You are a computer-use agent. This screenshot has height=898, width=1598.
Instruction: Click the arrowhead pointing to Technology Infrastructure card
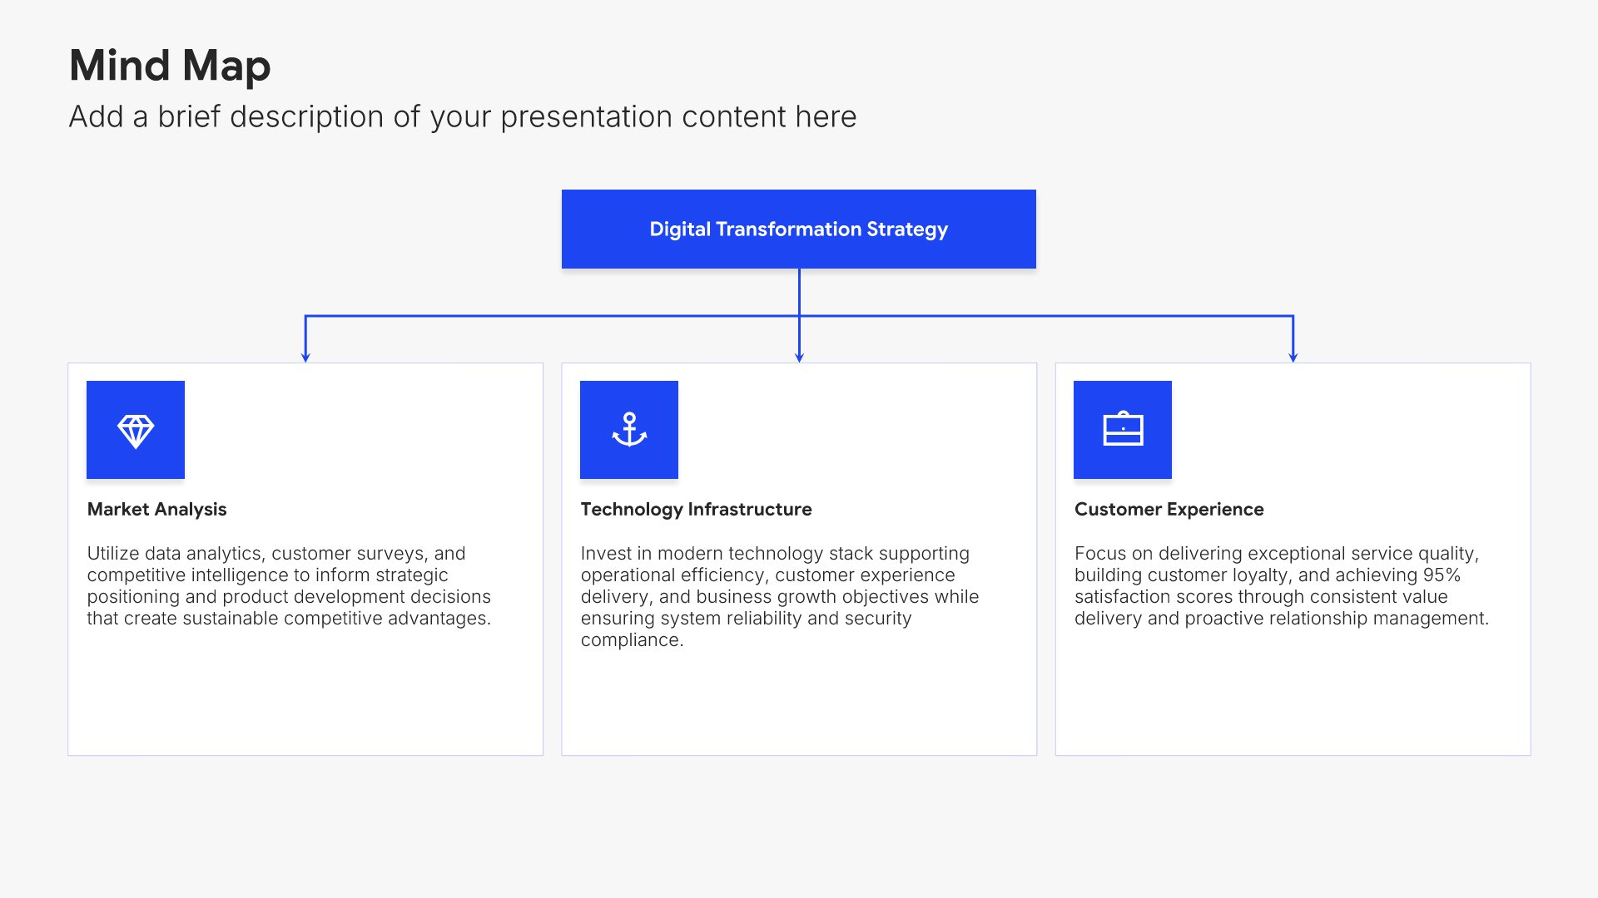[799, 358]
